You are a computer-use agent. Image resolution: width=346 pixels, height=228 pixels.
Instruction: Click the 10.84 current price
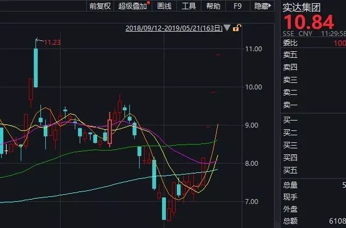[308, 22]
